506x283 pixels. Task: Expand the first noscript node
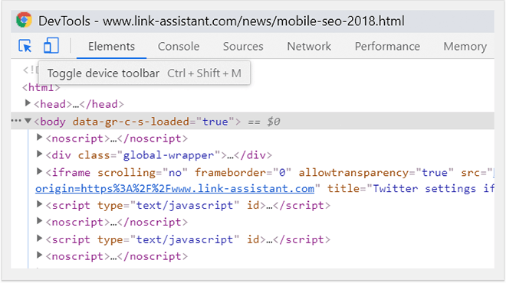pyautogui.click(x=39, y=138)
